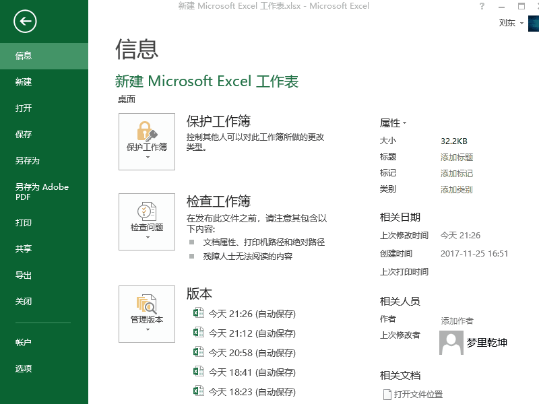Choose 另存为 from the sidebar
This screenshot has height=404, width=539.
point(44,161)
